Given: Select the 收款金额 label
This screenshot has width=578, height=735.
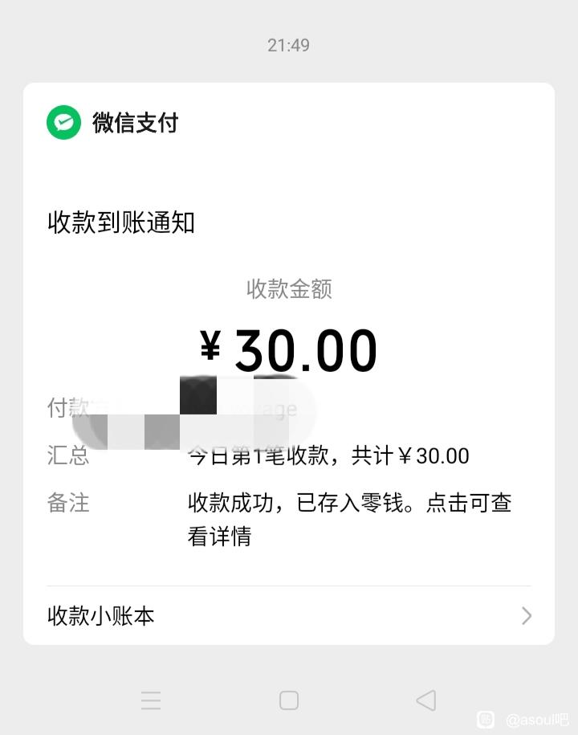Looking at the screenshot, I should point(289,289).
